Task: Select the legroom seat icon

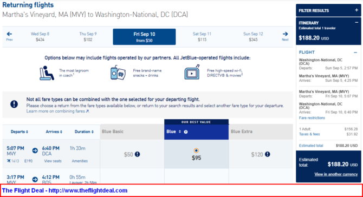Action: click(x=47, y=73)
